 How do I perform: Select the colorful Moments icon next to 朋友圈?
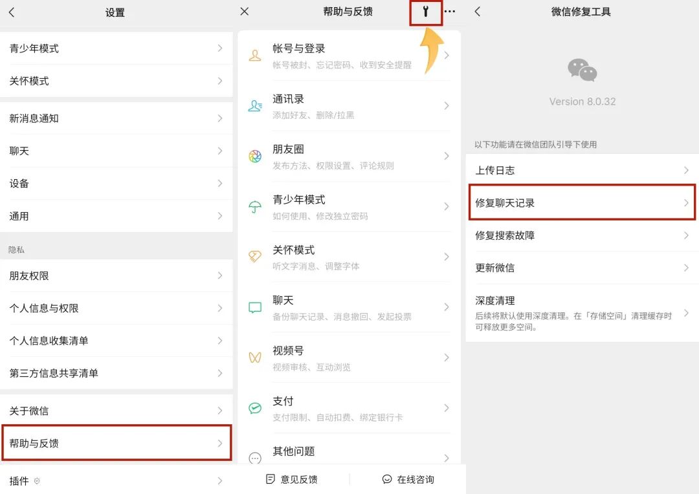pos(256,156)
